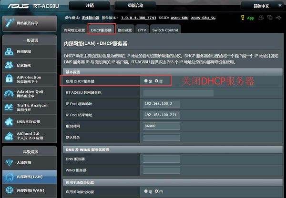Click the IP Pool 起始地址 input field
Image resolution: width=286 pixels, height=198 pixels.
(161, 103)
